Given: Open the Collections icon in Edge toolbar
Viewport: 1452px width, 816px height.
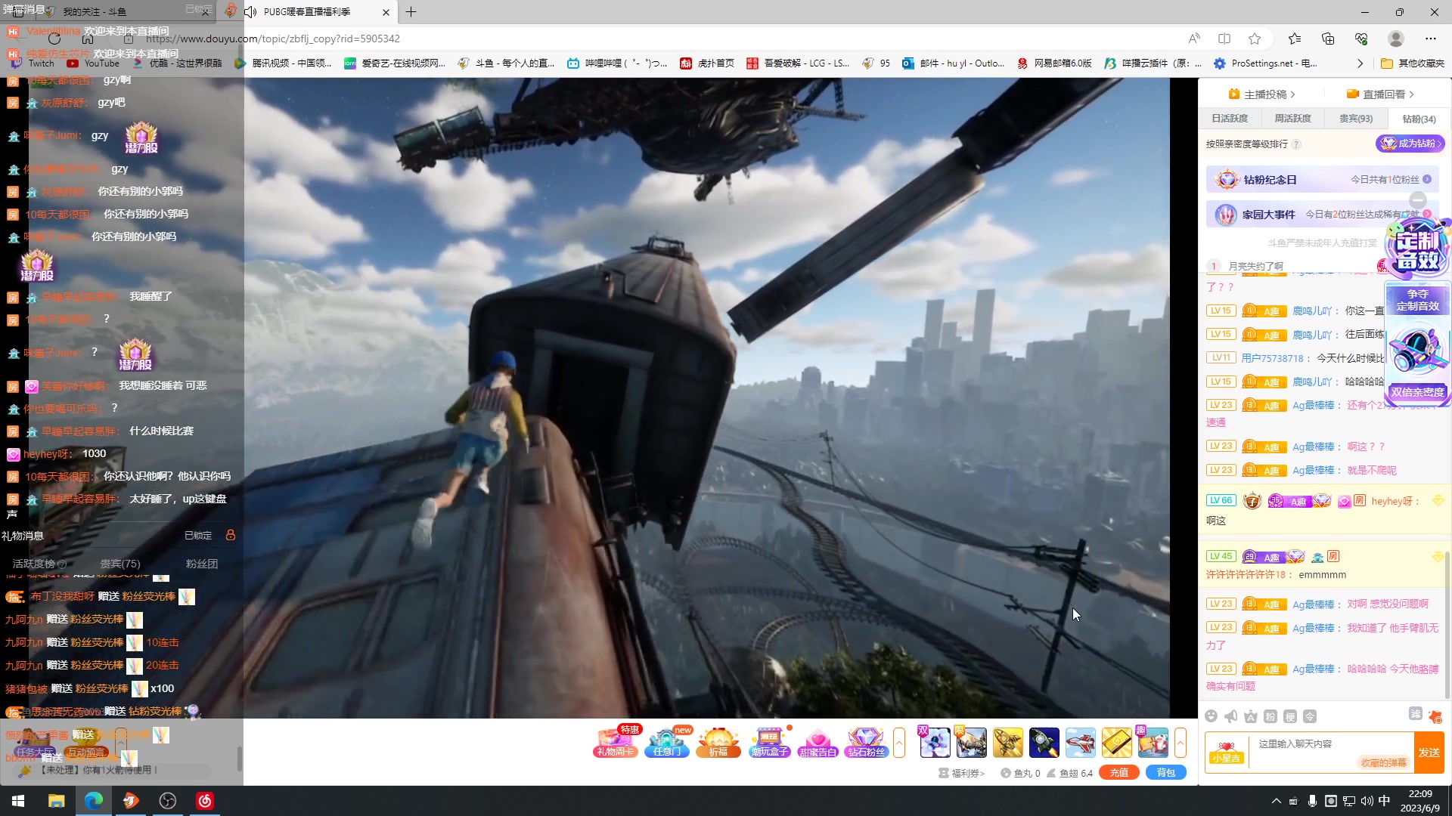Looking at the screenshot, I should (1328, 39).
